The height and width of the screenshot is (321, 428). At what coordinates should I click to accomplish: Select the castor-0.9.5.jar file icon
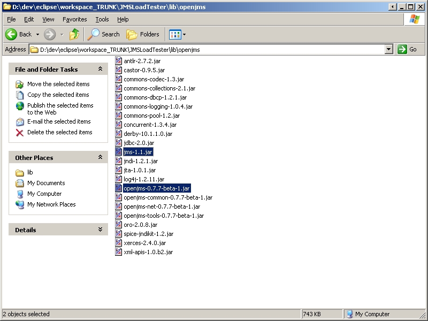(118, 70)
